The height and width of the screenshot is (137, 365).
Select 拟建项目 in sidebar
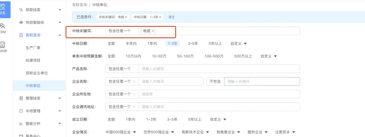[33, 60]
